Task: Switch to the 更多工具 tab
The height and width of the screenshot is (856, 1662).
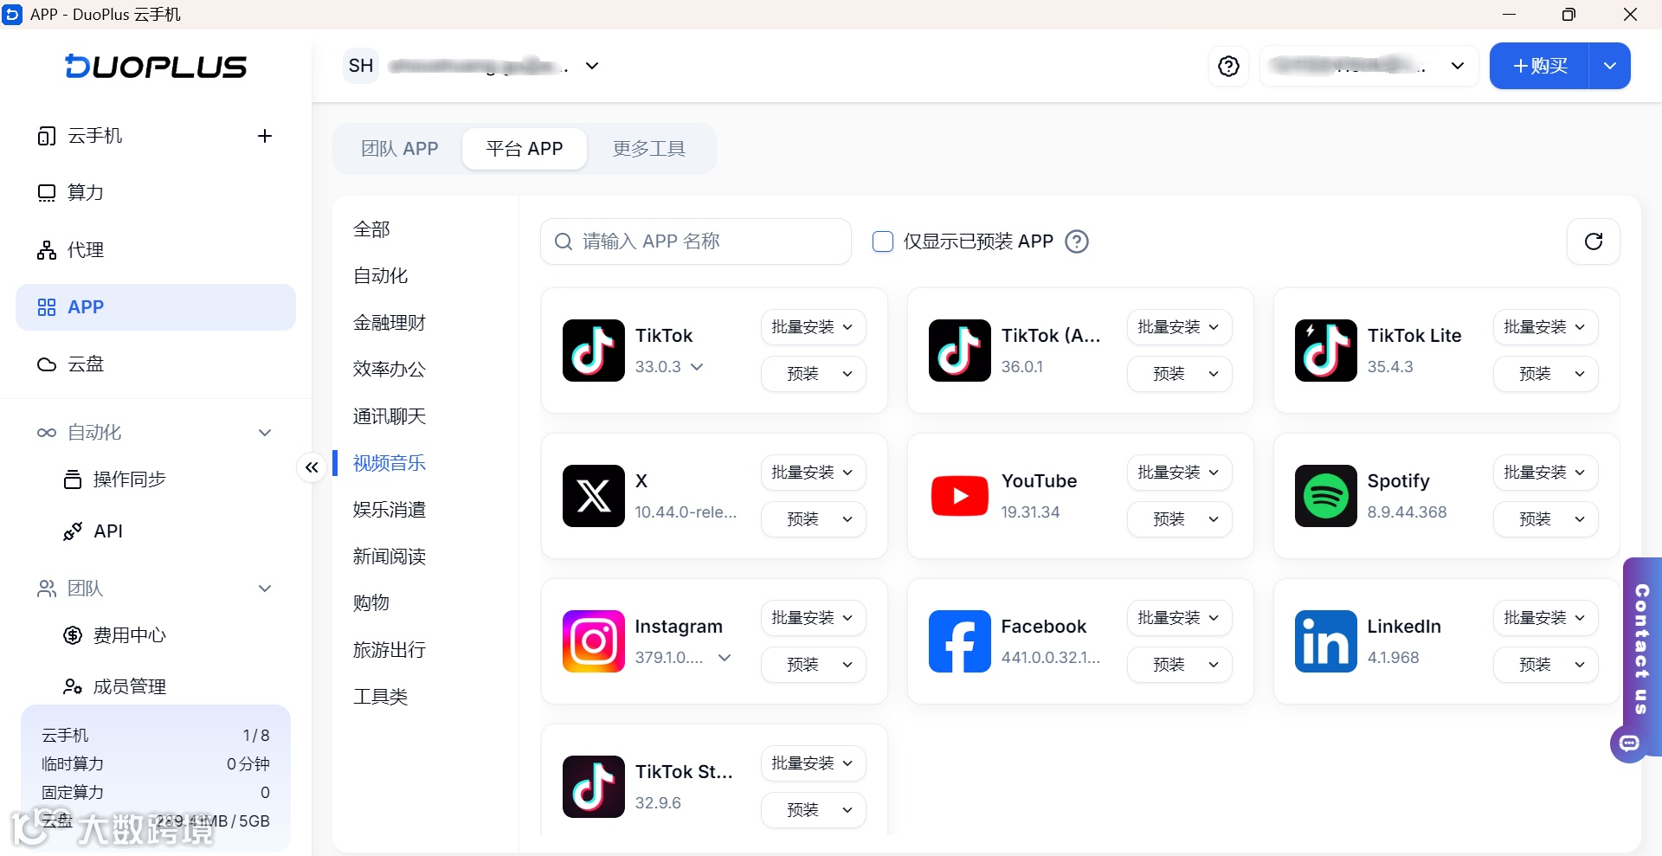Action: tap(649, 149)
